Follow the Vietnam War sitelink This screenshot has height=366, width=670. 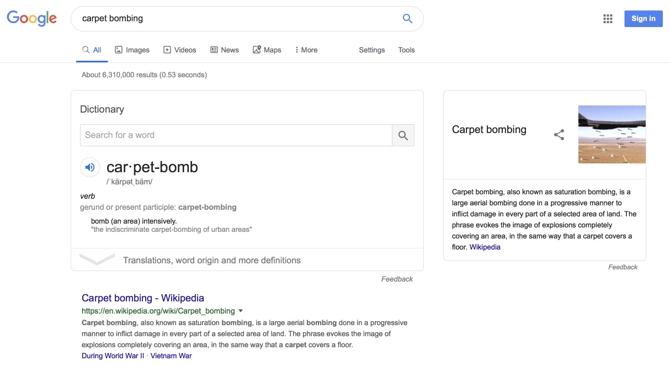click(171, 356)
